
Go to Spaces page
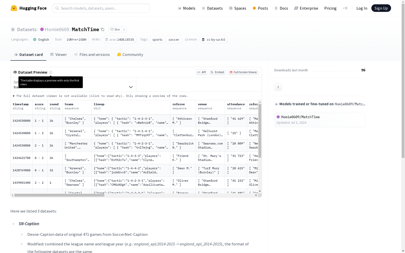tap(238, 8)
